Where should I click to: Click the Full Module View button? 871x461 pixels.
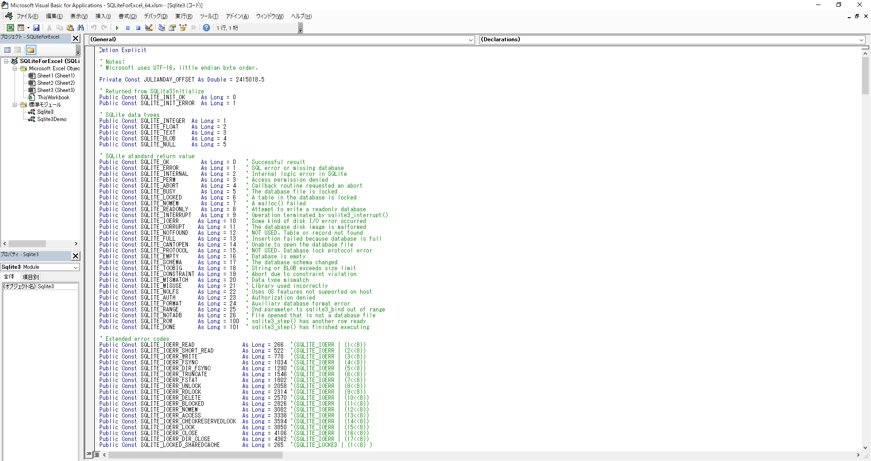96,454
